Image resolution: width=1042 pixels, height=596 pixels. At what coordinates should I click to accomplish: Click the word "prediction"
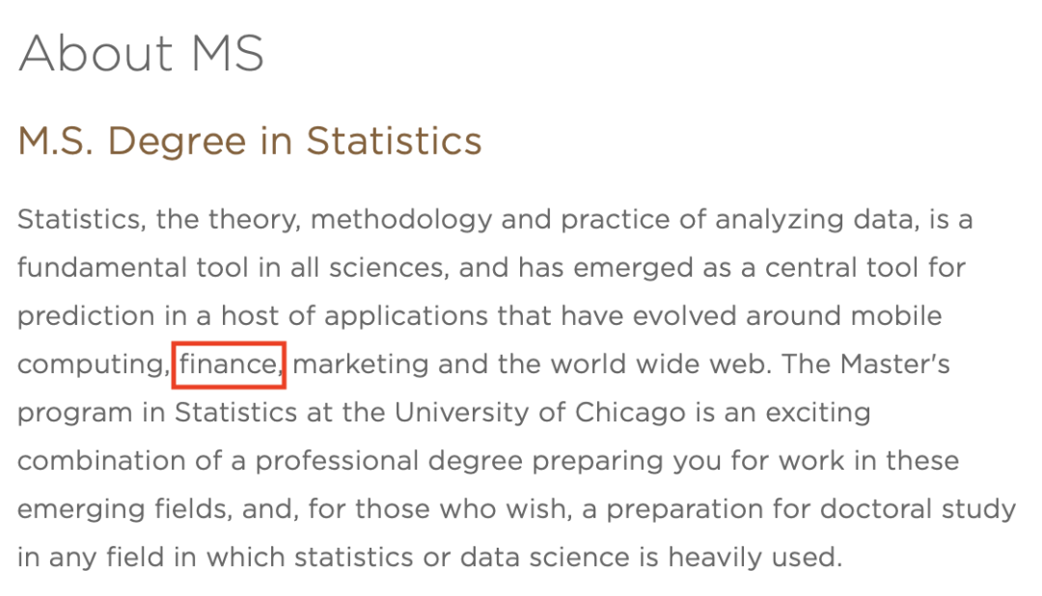[x=87, y=317]
